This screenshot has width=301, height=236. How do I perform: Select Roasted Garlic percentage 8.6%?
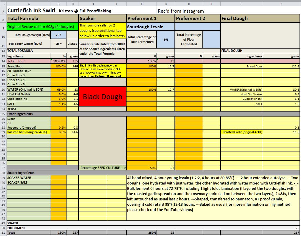(x=59, y=132)
